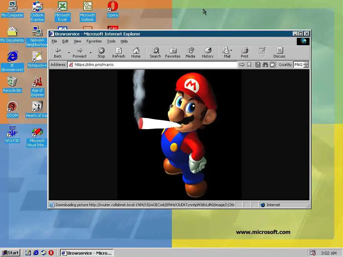343x257 pixels.
Task: Select the WOLF3D desktop shortcut
Action: [x=12, y=135]
